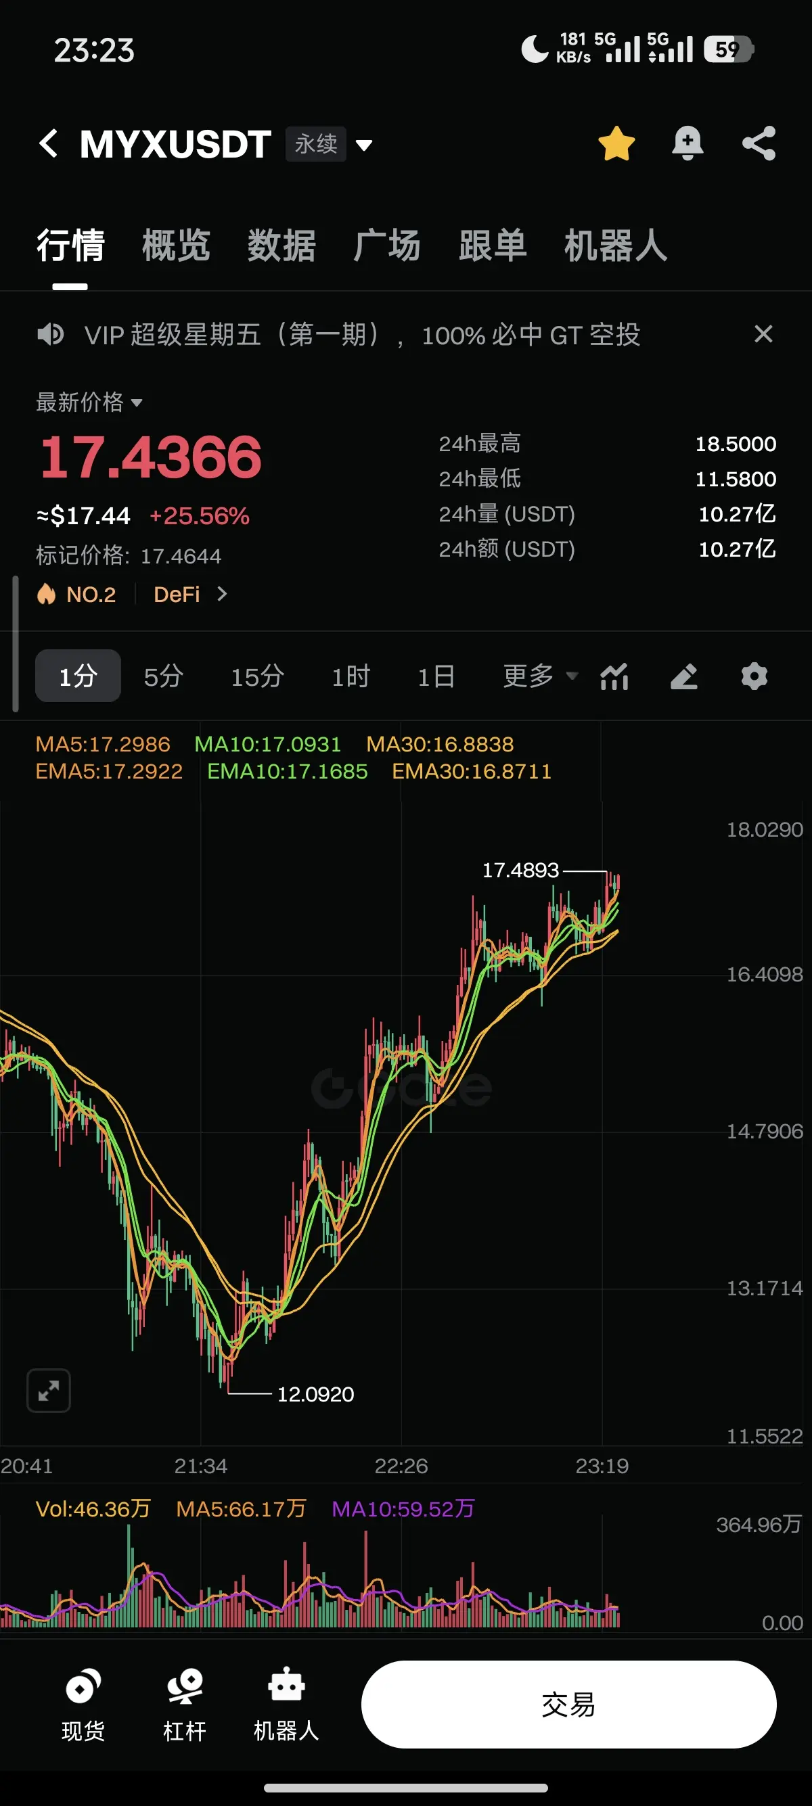Tap the 18.0290 price axis label
The width and height of the screenshot is (812, 1806).
(765, 829)
